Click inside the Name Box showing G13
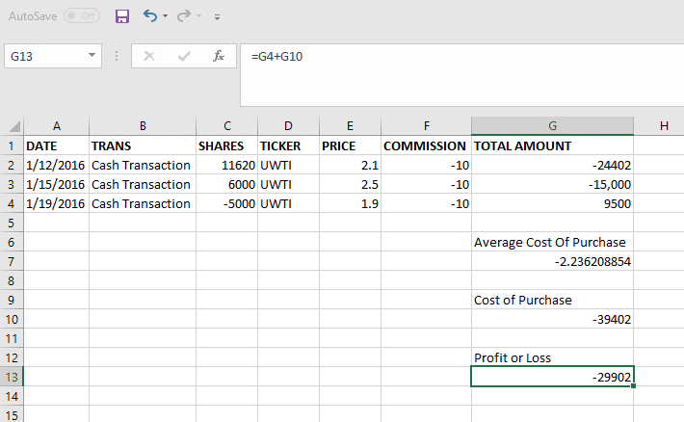The height and width of the screenshot is (422, 684). click(x=45, y=56)
